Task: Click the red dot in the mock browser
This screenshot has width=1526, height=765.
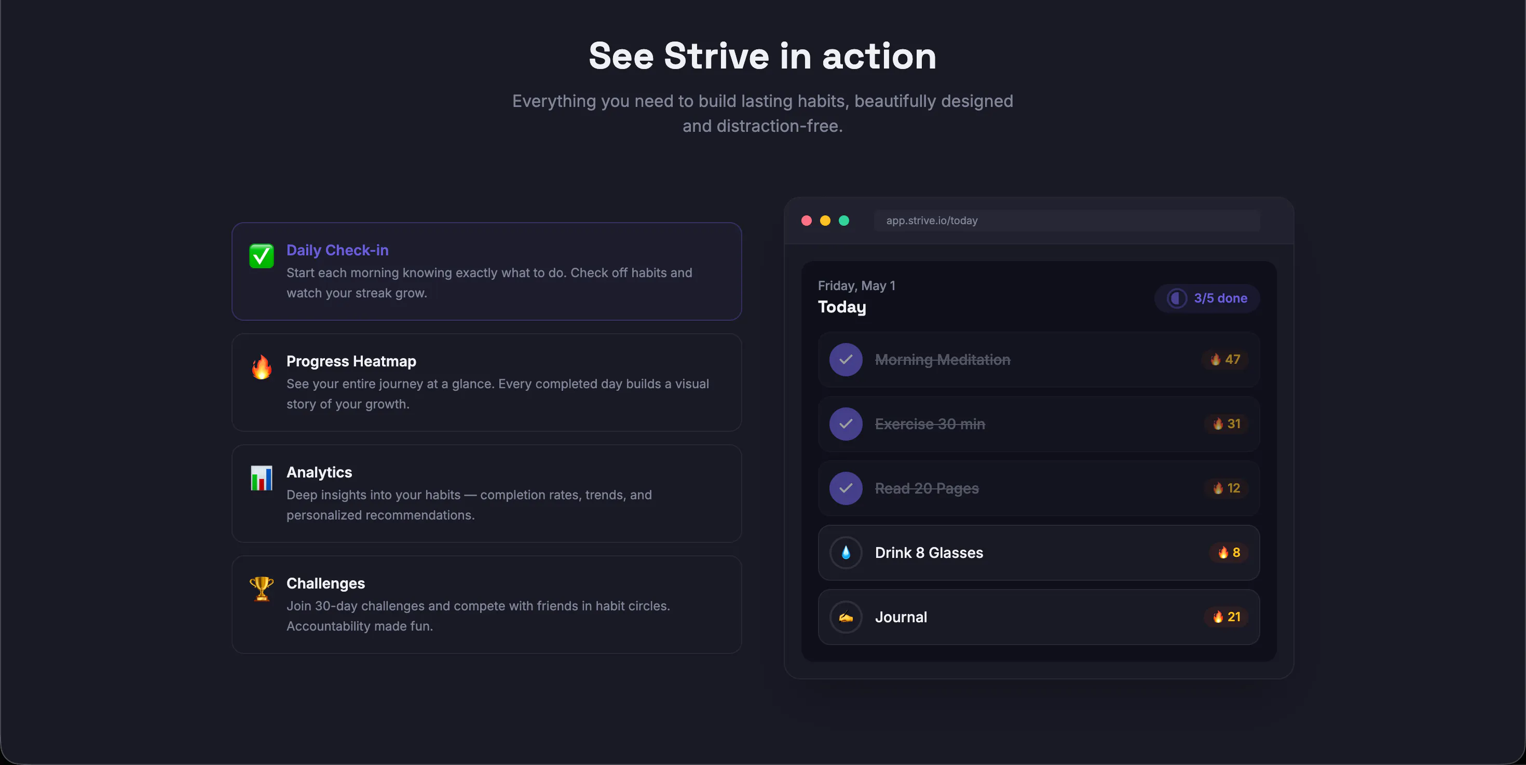Action: (x=806, y=220)
